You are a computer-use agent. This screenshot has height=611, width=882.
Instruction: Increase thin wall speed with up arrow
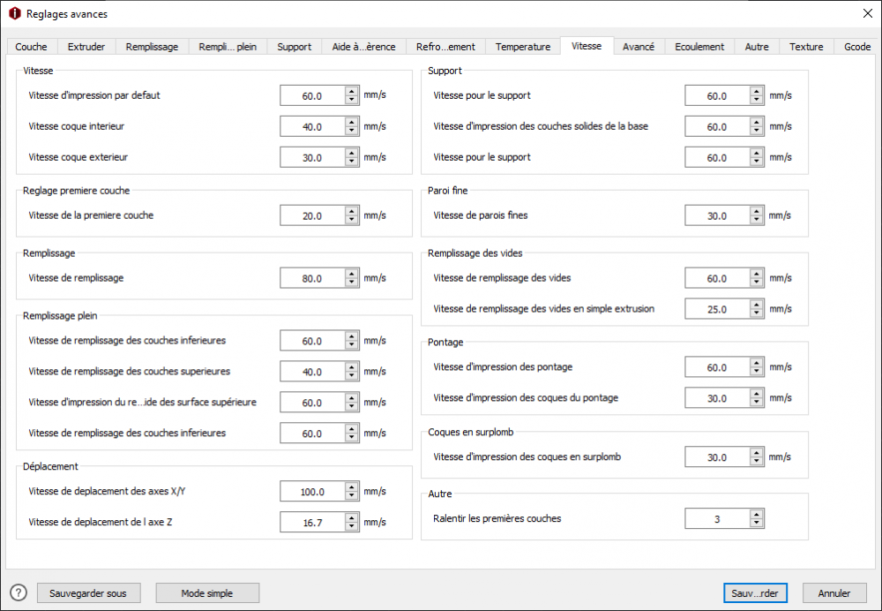[x=757, y=211]
